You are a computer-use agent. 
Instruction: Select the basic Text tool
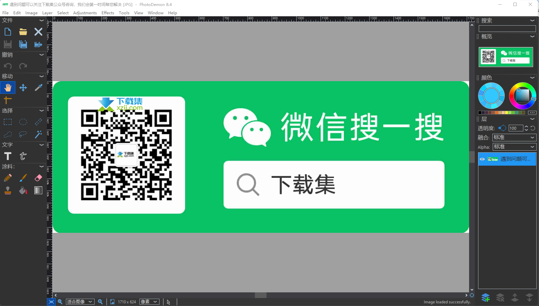pos(8,156)
